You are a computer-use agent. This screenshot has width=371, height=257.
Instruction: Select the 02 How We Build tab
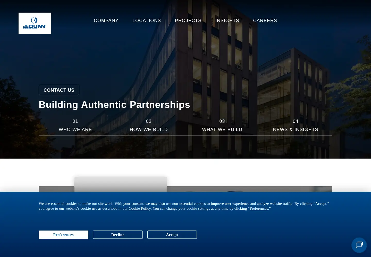click(x=149, y=125)
